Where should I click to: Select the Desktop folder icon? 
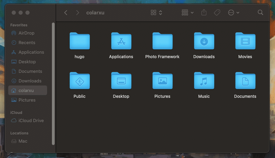(x=121, y=81)
